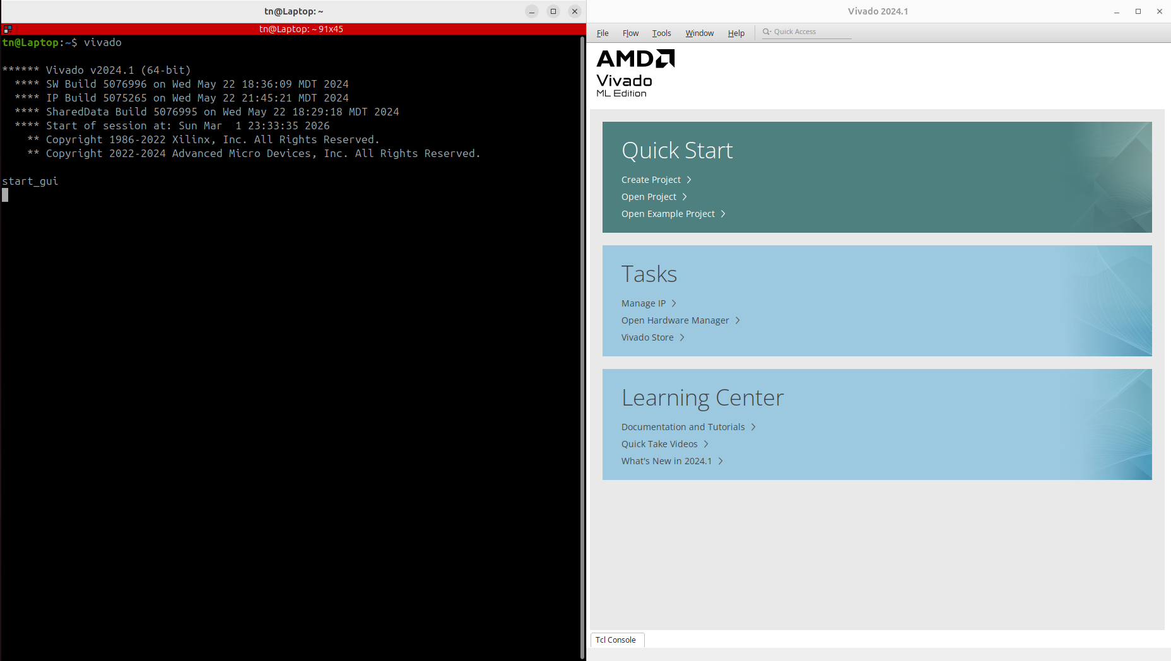View What's New in 2024.1
Screen dimensions: 1171x661
pos(666,461)
